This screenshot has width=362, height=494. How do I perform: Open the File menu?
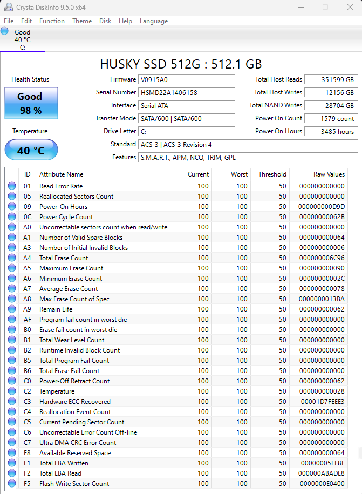pyautogui.click(x=9, y=21)
